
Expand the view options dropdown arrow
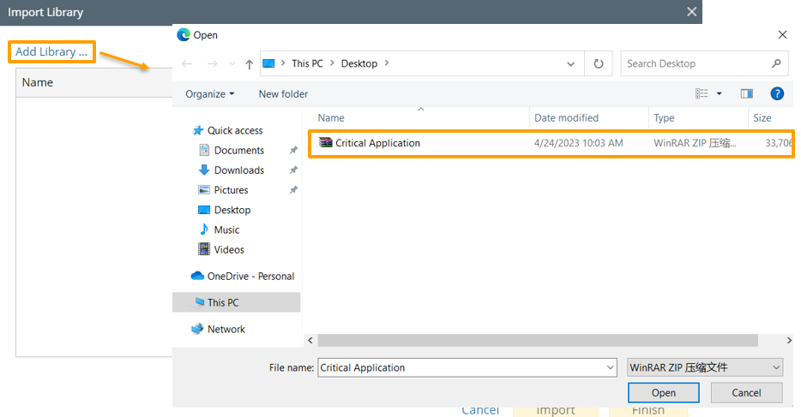coord(720,93)
